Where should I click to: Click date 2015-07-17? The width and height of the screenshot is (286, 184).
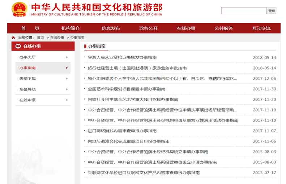[264, 173]
